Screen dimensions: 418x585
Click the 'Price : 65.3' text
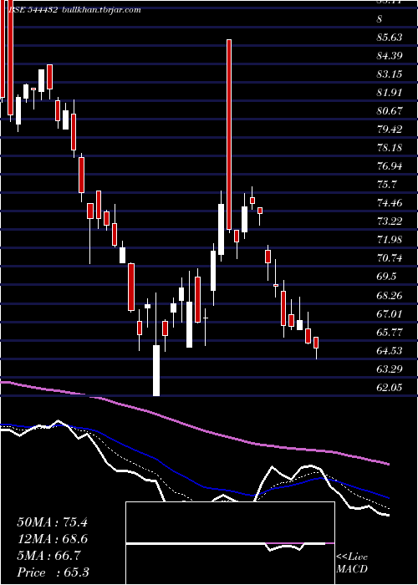(x=53, y=572)
